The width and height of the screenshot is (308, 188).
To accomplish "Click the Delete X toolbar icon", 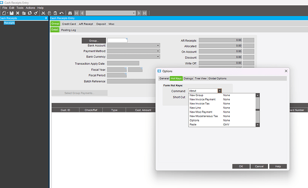I will click(x=18, y=13).
